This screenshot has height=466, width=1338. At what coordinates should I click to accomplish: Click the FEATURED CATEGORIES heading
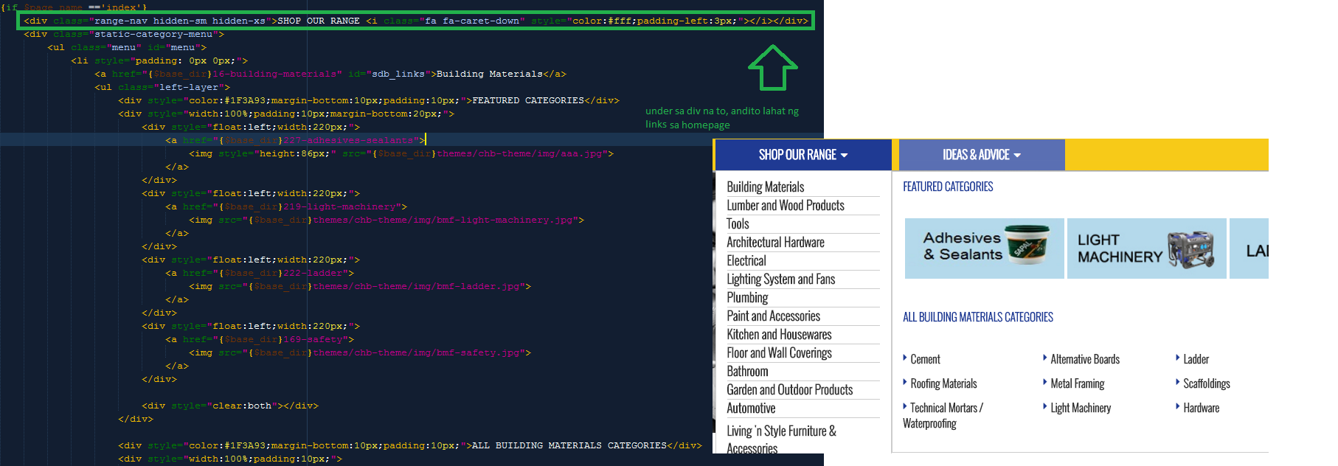(x=948, y=187)
